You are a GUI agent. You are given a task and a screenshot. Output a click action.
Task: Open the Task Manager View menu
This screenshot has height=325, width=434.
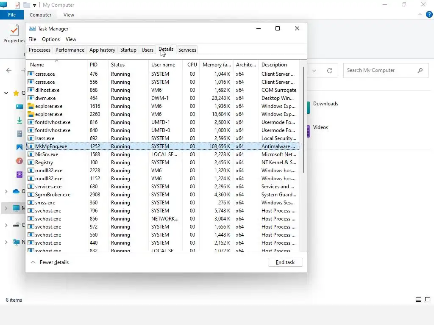point(71,39)
